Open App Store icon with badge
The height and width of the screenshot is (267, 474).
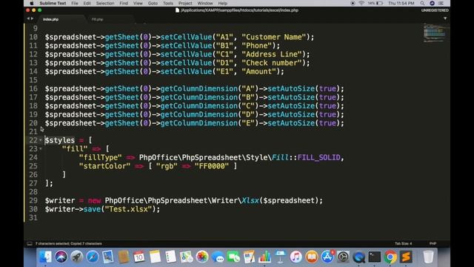327,257
